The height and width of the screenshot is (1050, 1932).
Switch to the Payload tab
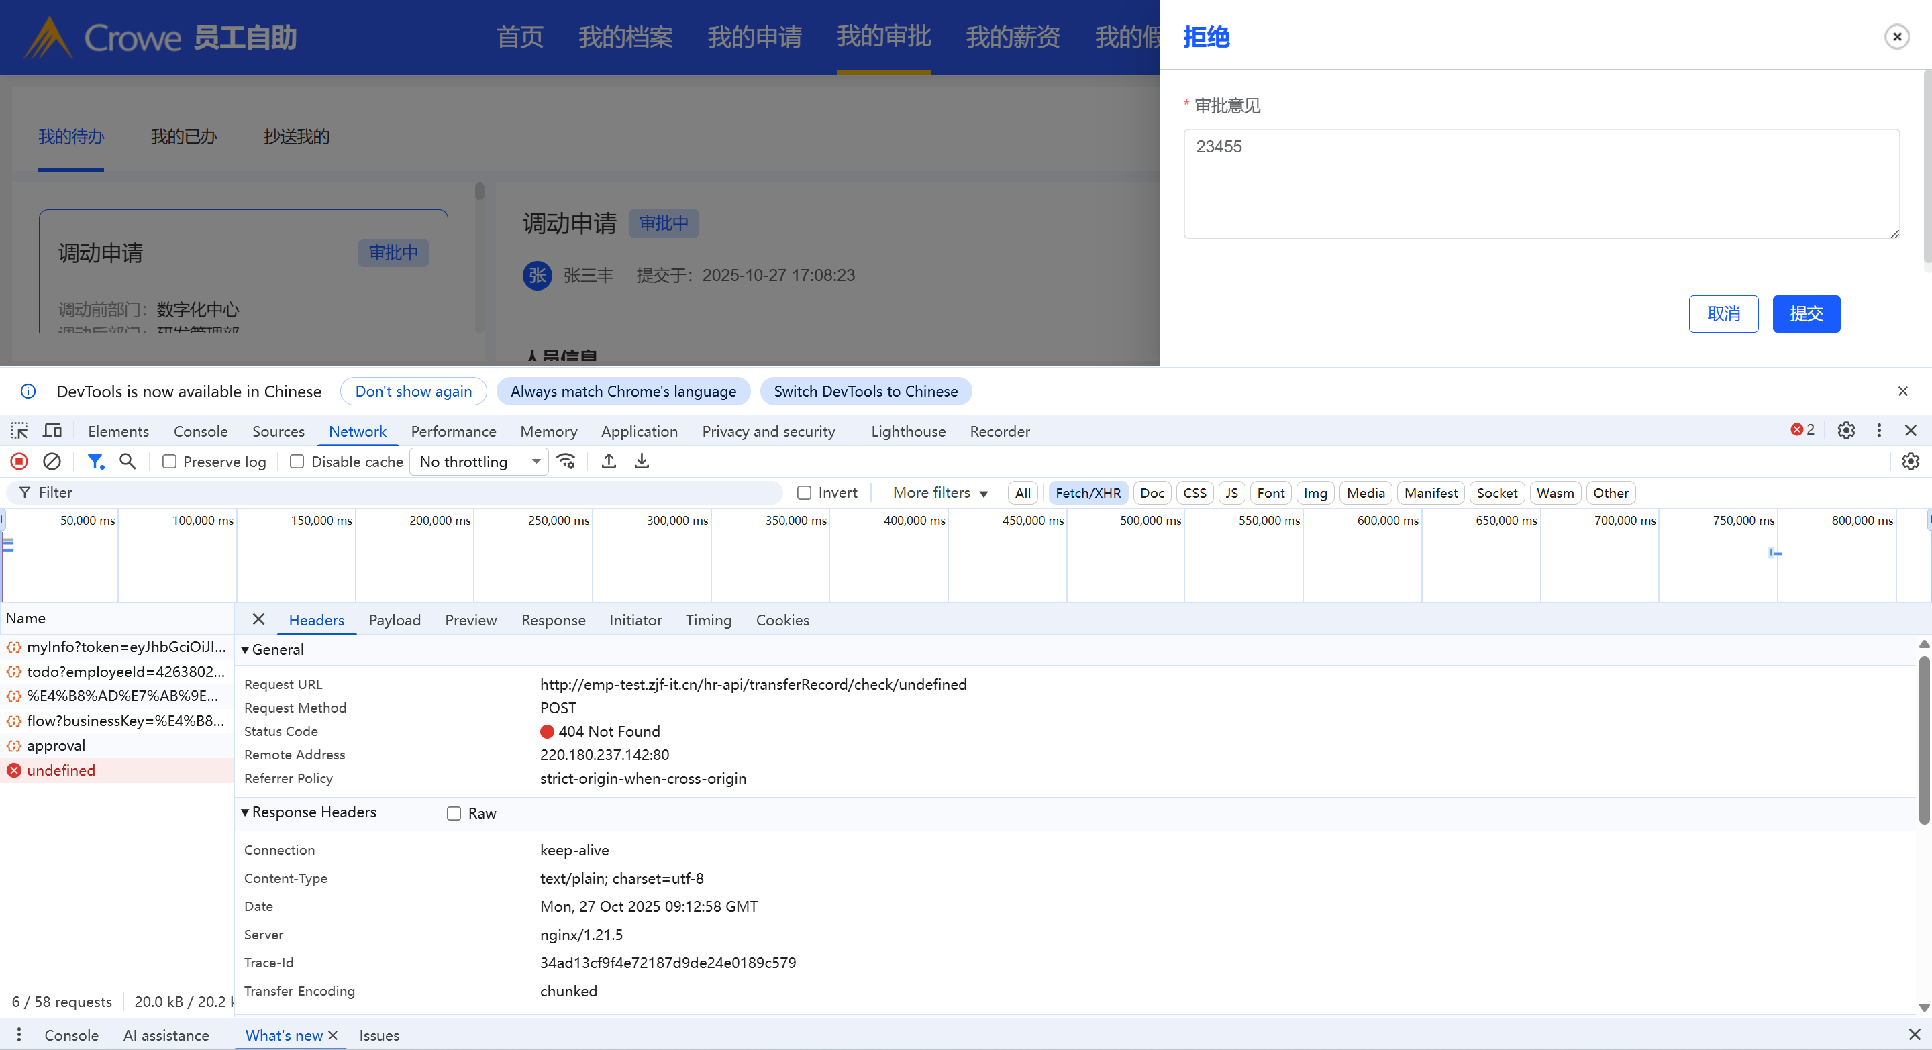[x=395, y=620]
